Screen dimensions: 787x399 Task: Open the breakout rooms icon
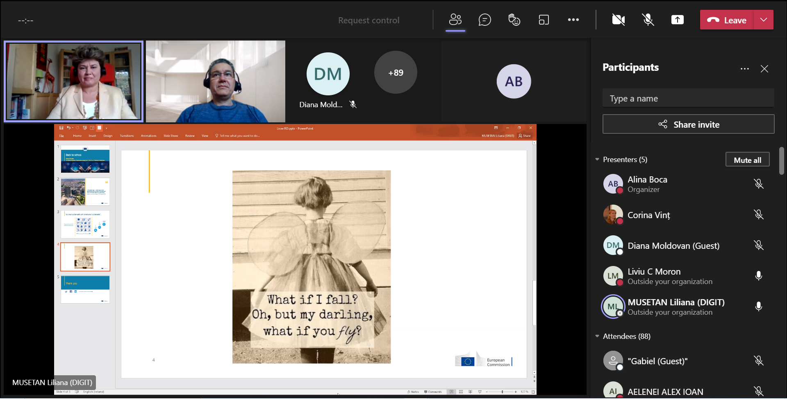click(544, 20)
